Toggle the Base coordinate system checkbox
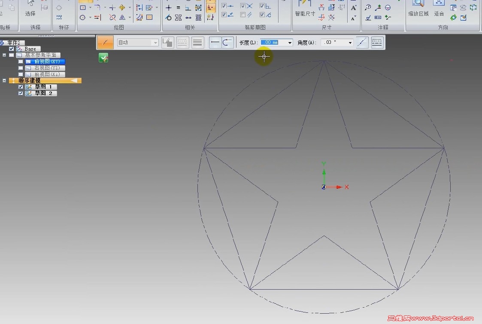Viewport: 482px width, 324px height. point(11,49)
